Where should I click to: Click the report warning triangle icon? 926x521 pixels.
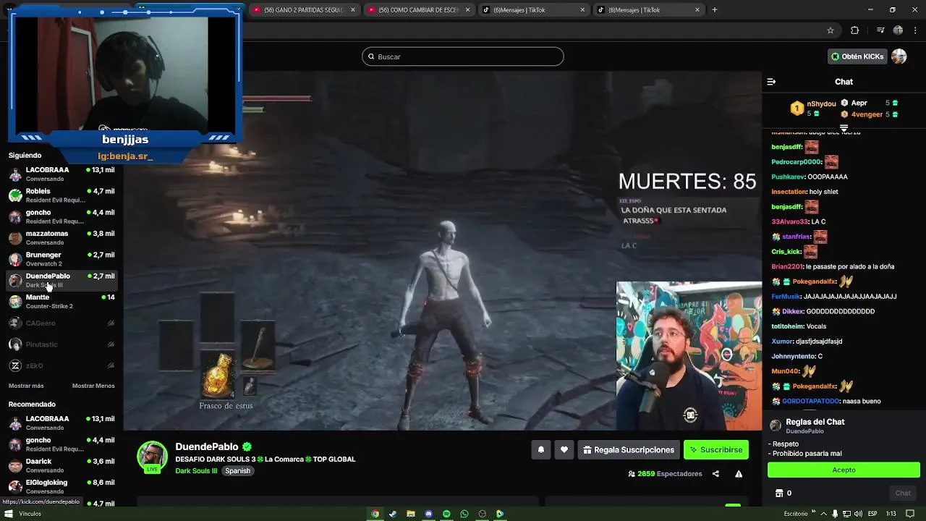tap(739, 474)
